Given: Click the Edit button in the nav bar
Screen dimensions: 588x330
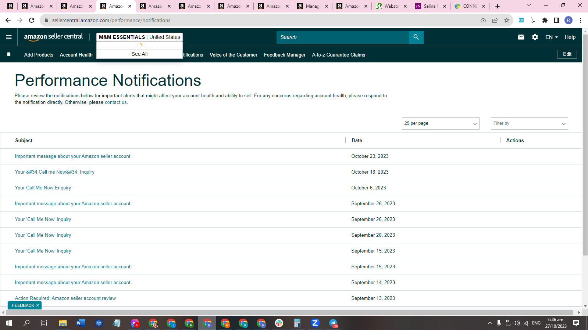Looking at the screenshot, I should (567, 54).
